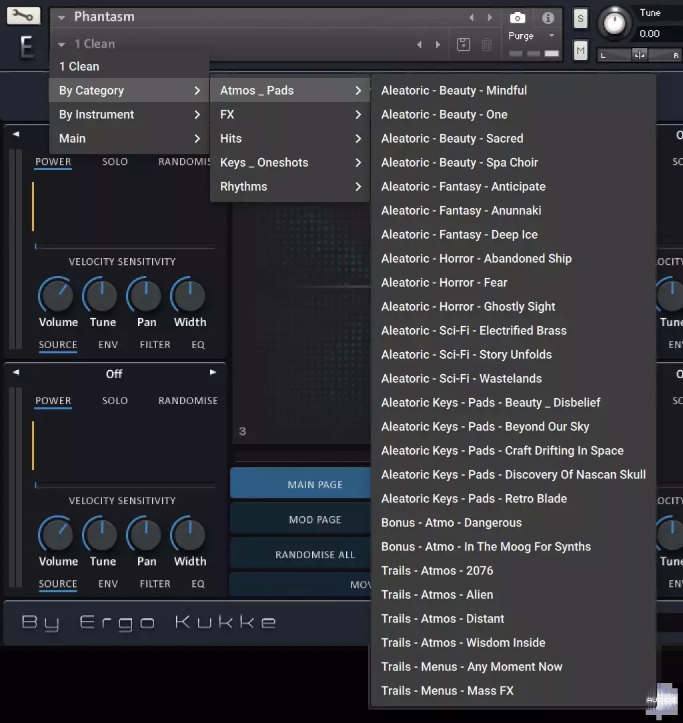Toggle POWER on the lower layer
683x723 pixels.
click(x=53, y=401)
